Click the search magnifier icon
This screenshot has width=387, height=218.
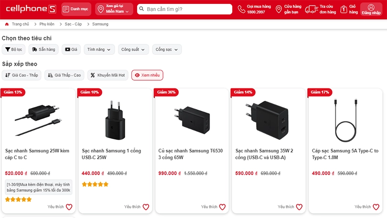pyautogui.click(x=141, y=9)
